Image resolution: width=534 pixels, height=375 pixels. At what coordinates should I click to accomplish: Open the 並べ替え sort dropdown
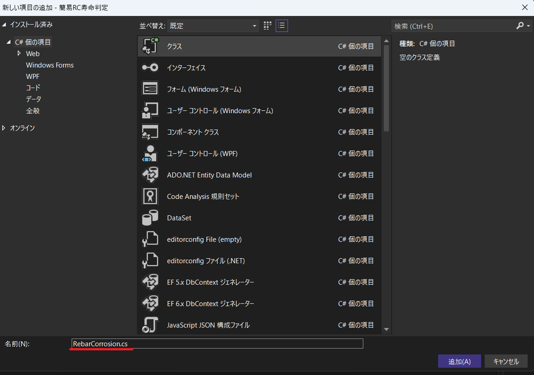pyautogui.click(x=213, y=26)
